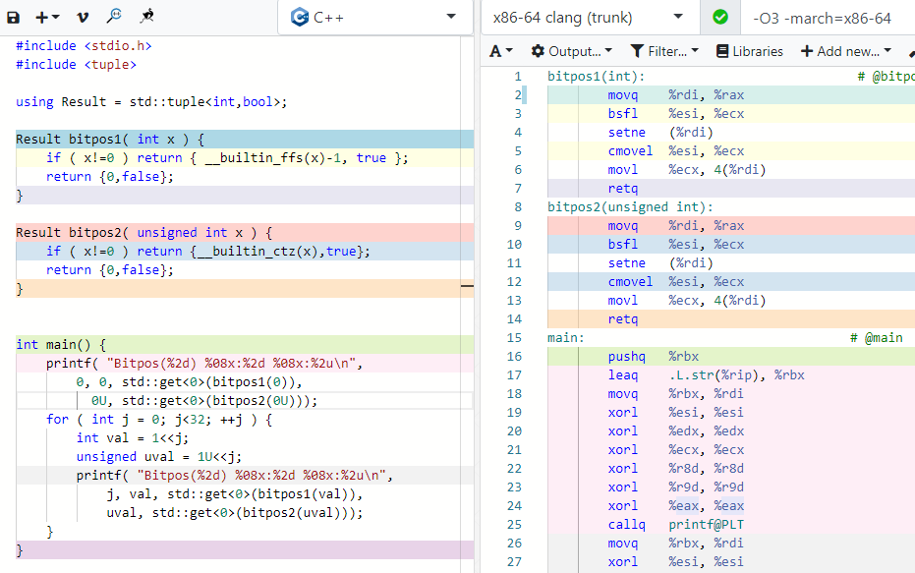Click the gear icon beside Output
Screen dimensions: 915x573
[x=538, y=51]
